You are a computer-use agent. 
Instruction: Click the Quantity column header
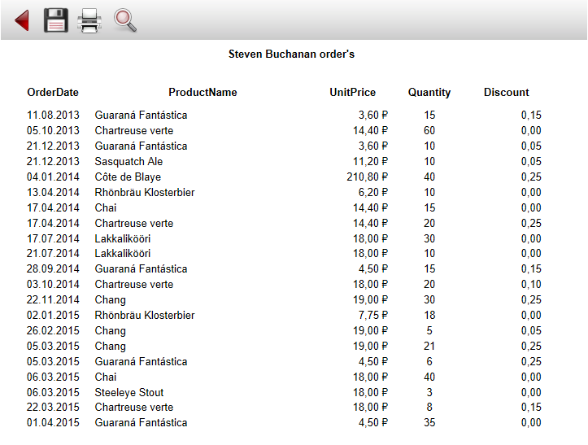click(x=429, y=92)
